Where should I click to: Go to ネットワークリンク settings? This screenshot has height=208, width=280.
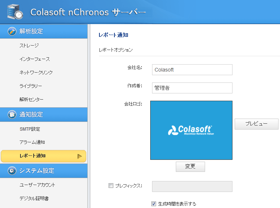pos(36,73)
